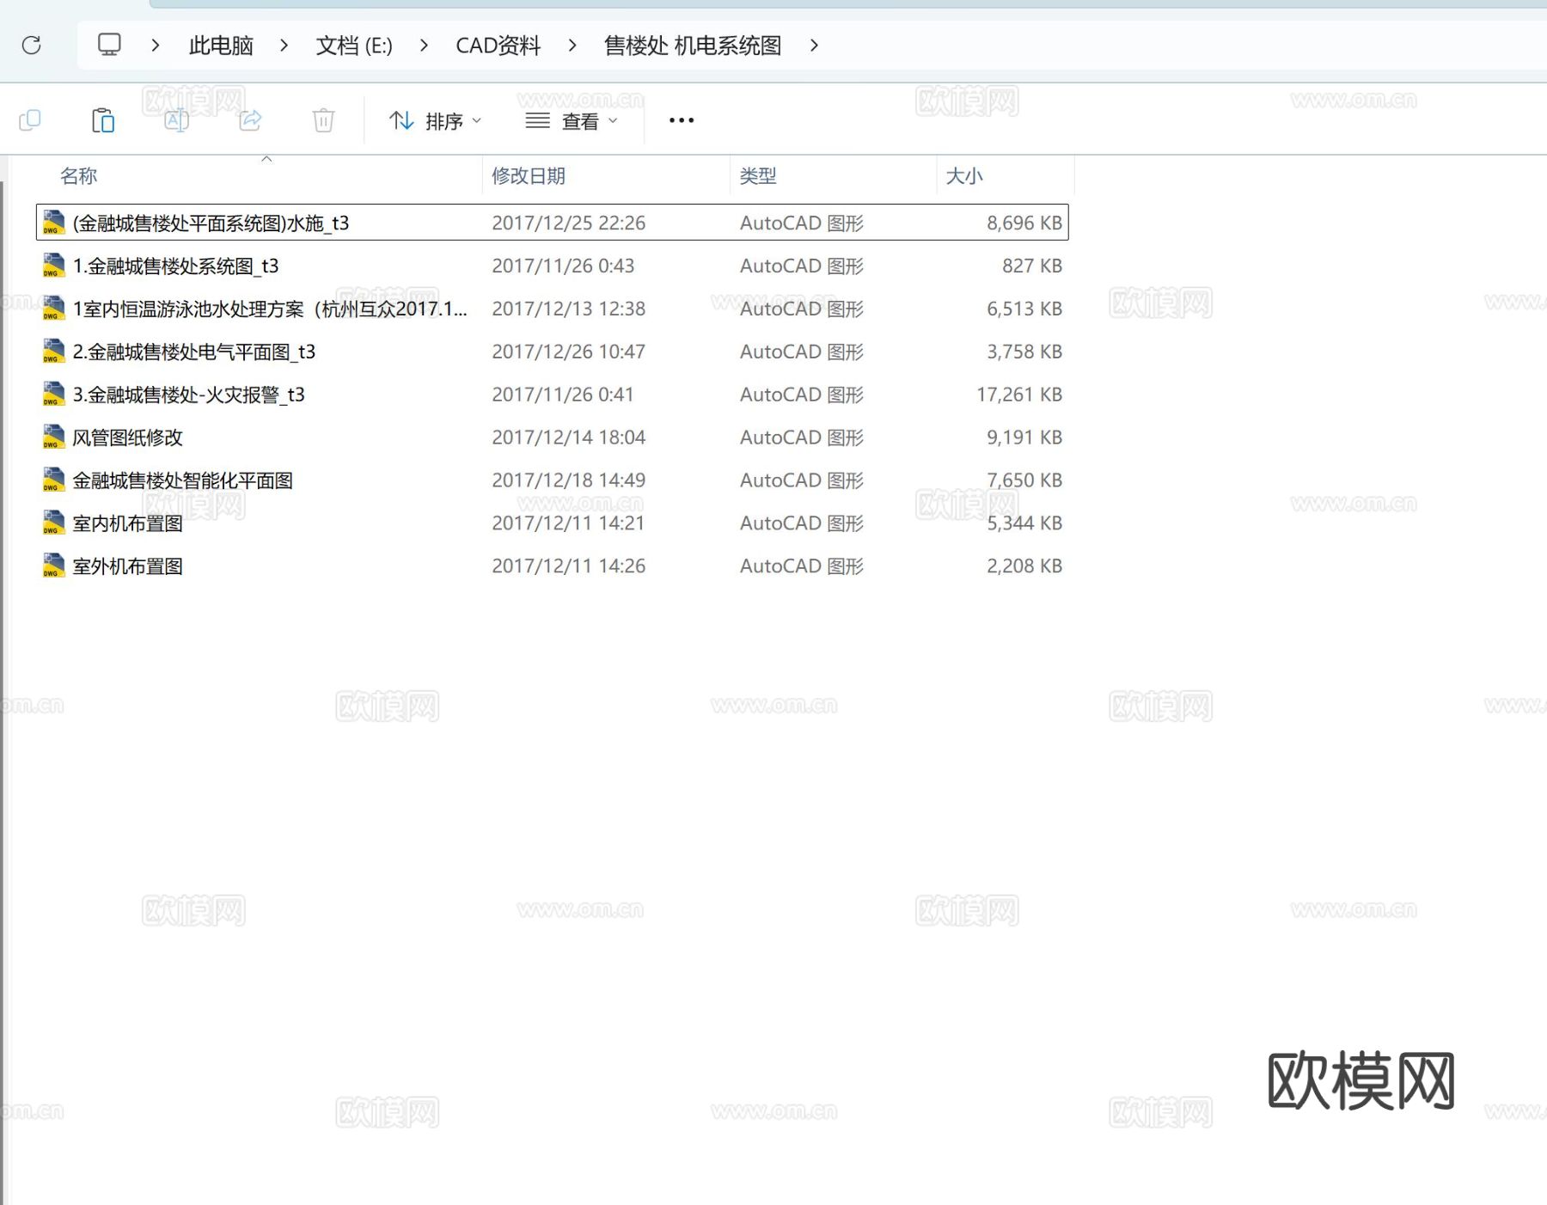Select file 1.金融城售楼处系统图_t3
The image size is (1547, 1205).
point(175,266)
